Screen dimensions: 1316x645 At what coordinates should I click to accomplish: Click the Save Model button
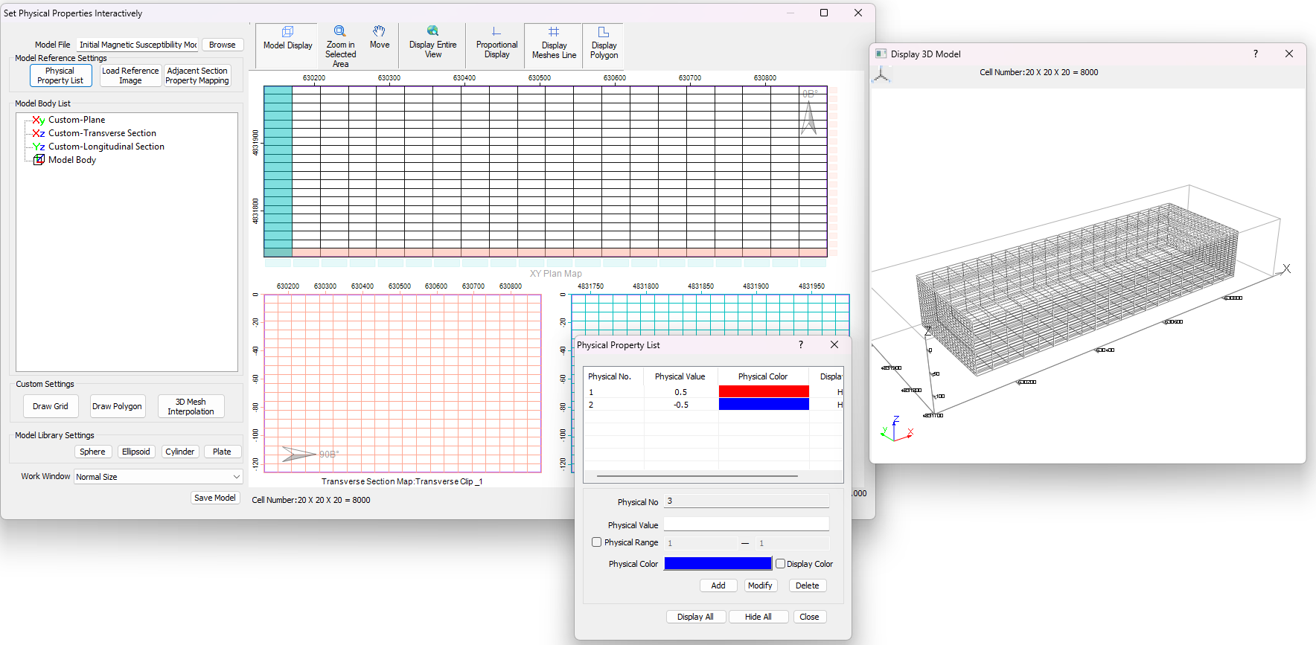click(214, 498)
